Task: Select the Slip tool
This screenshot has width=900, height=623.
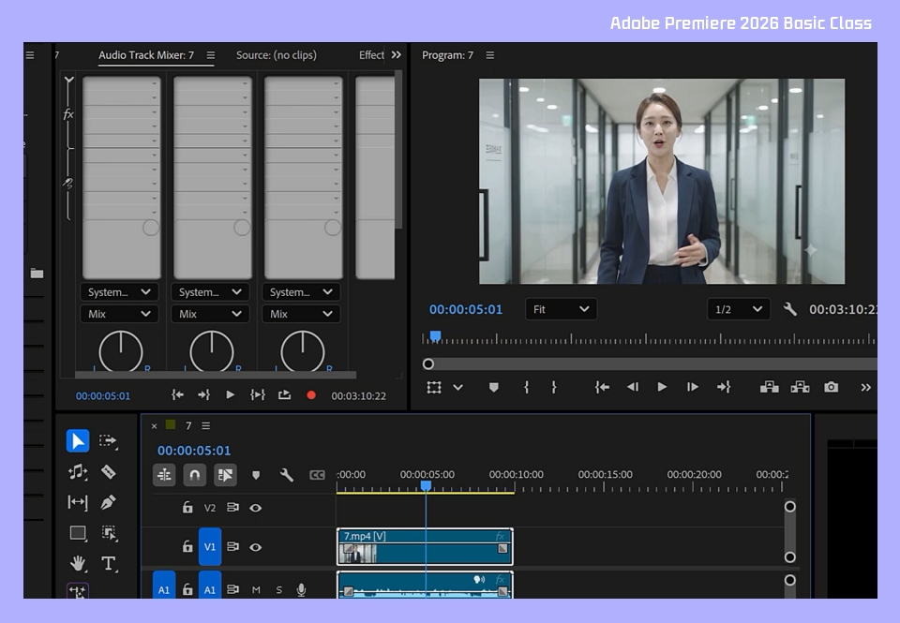Action: pos(78,502)
